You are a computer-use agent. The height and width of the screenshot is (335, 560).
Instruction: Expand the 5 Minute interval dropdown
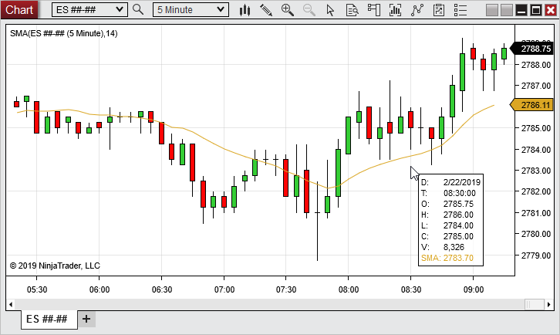221,9
